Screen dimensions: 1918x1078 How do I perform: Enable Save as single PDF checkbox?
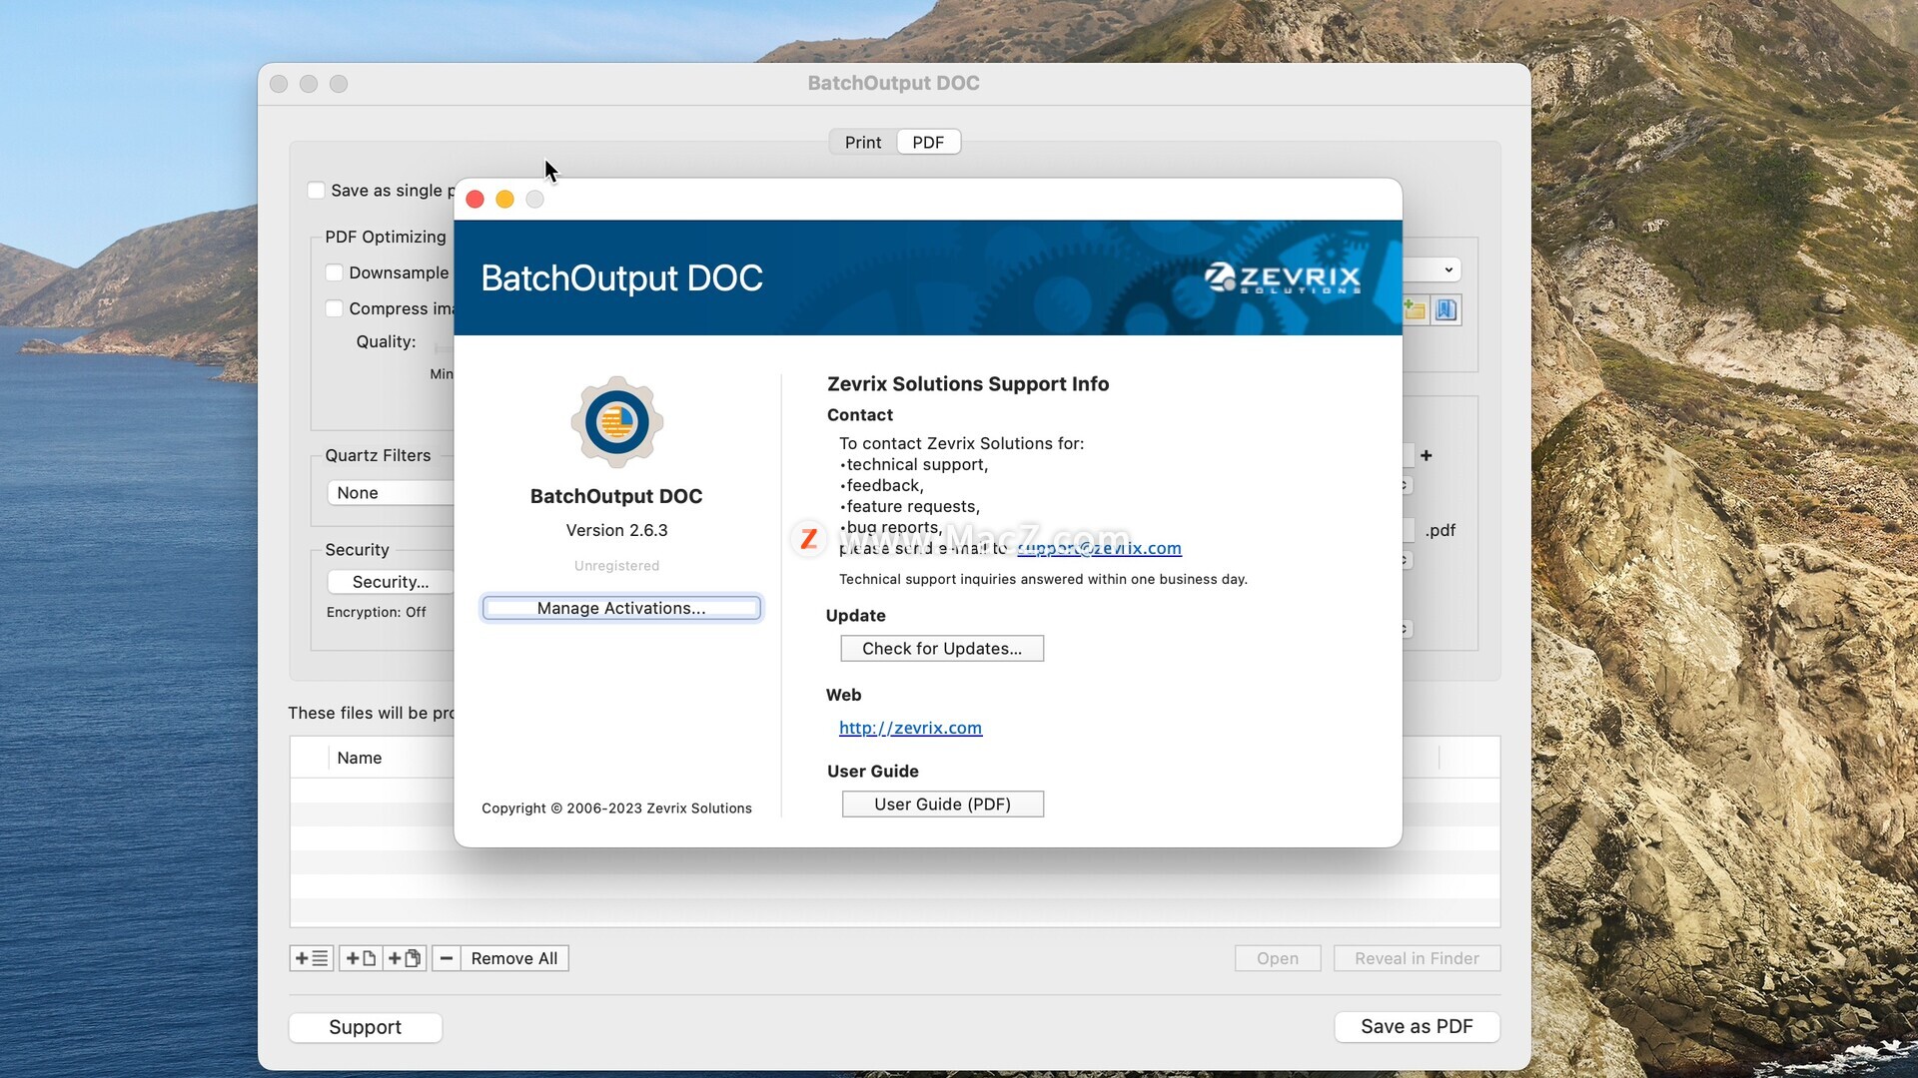click(317, 191)
